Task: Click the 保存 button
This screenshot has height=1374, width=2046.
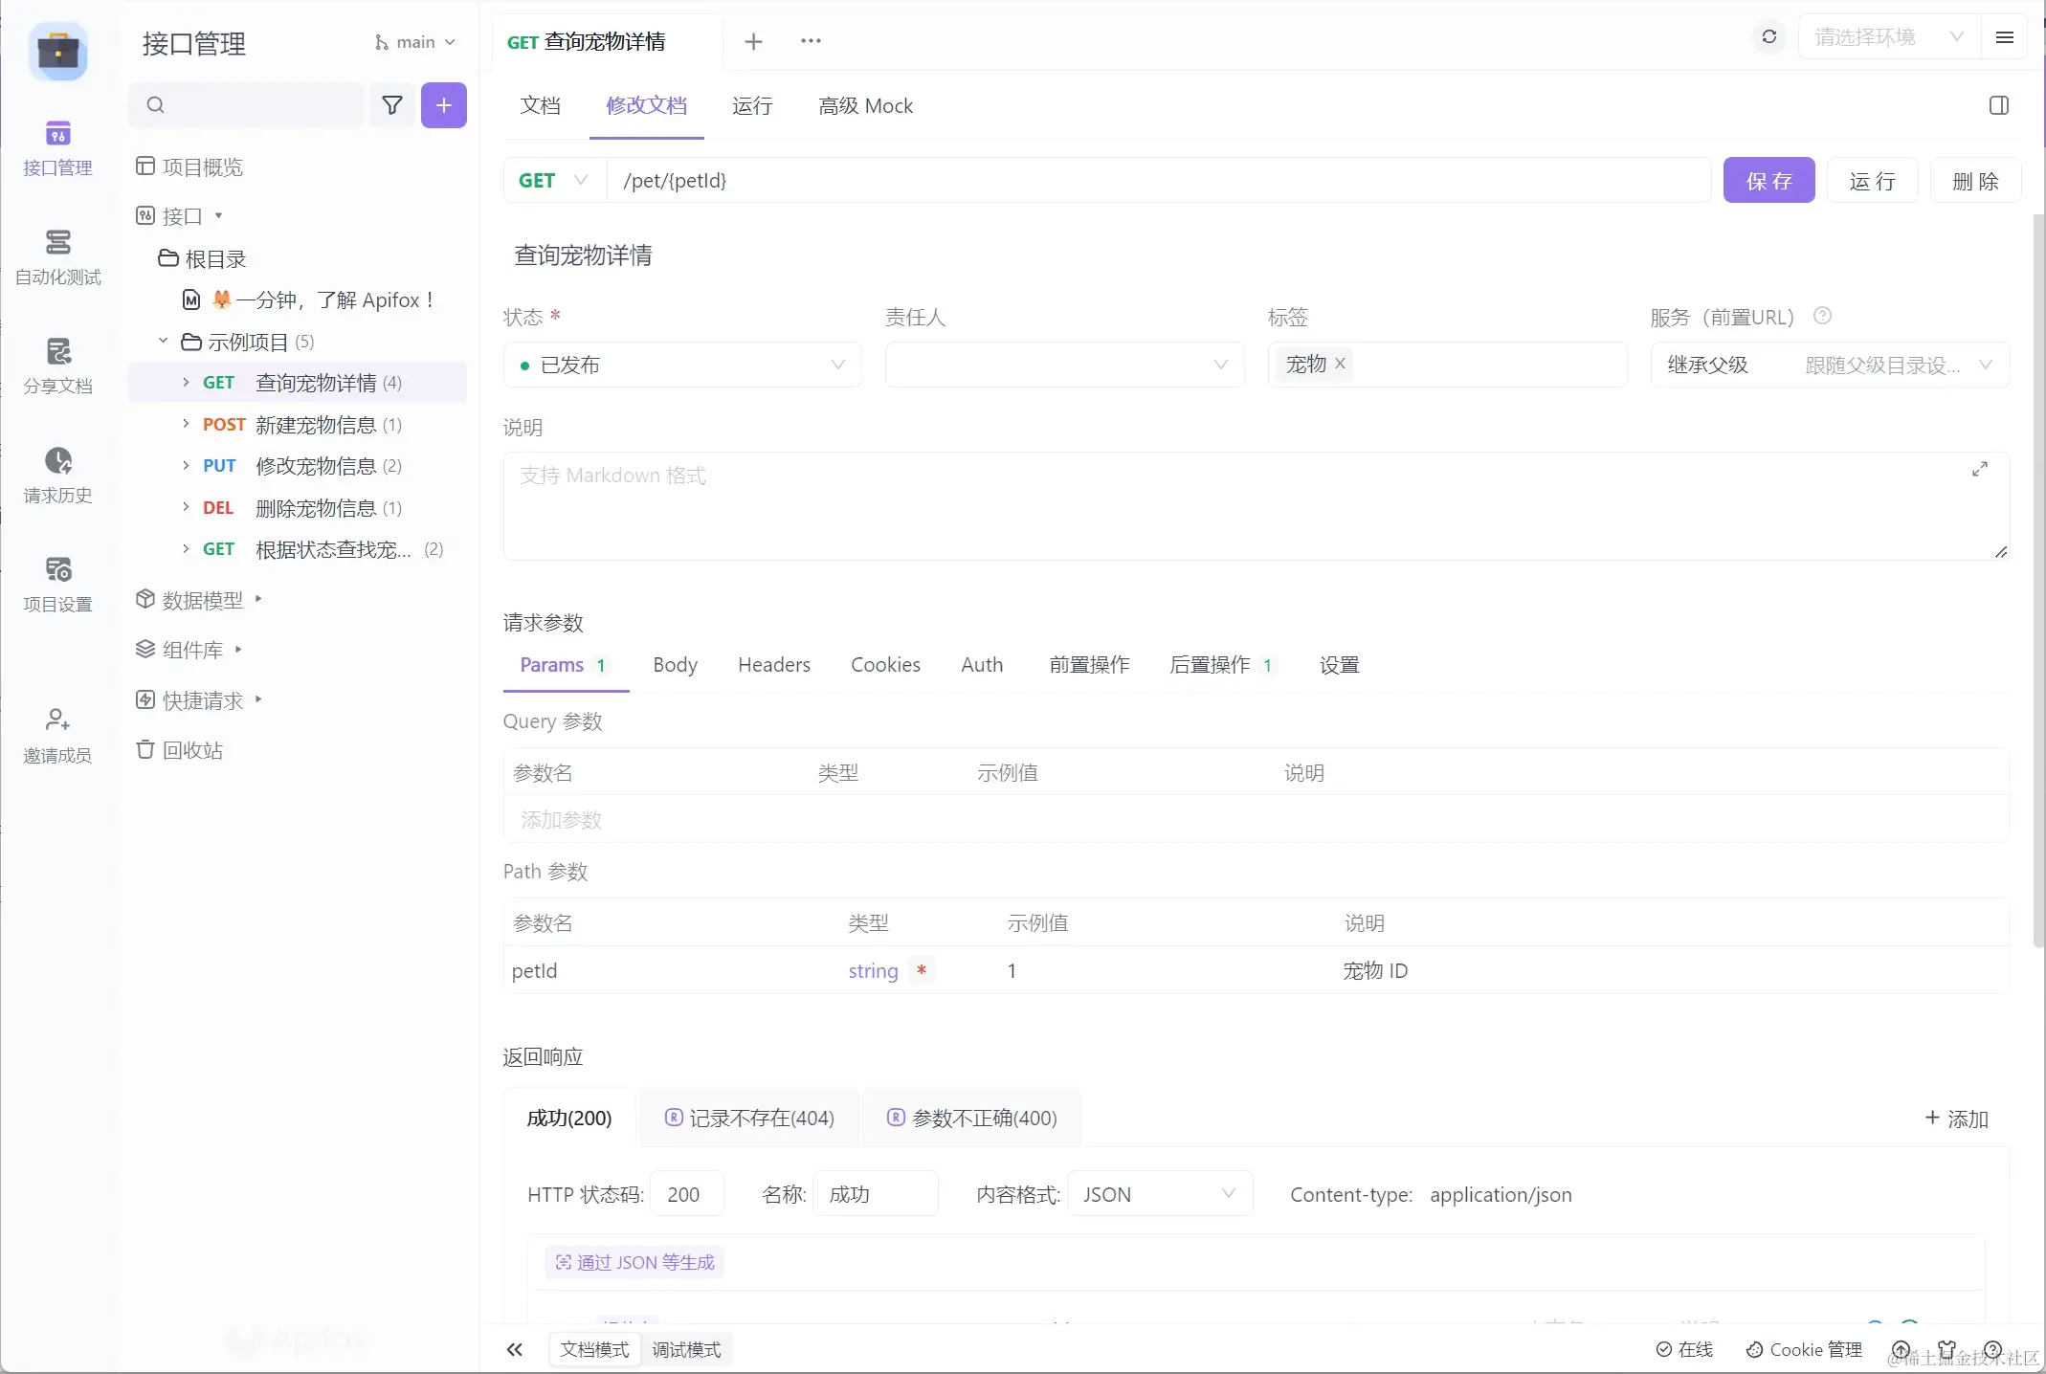Action: point(1768,181)
